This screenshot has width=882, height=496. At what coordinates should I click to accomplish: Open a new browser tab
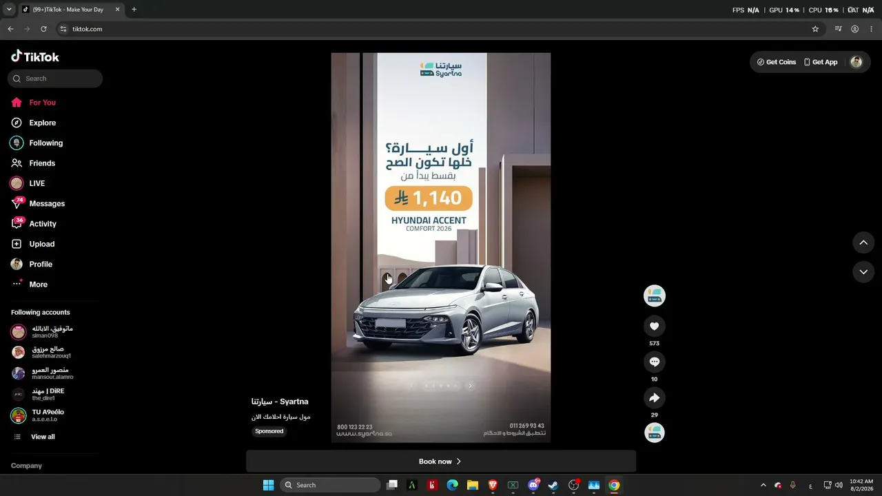pyautogui.click(x=134, y=10)
